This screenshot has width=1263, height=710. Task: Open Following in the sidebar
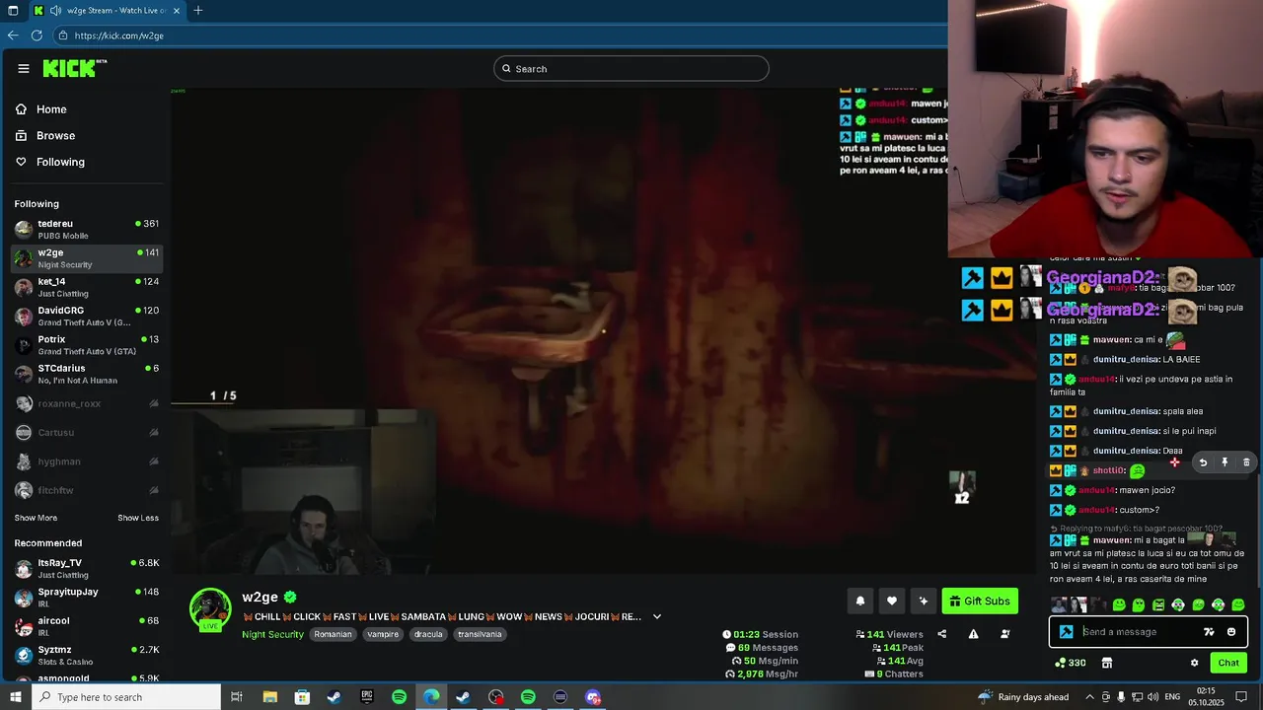(60, 162)
